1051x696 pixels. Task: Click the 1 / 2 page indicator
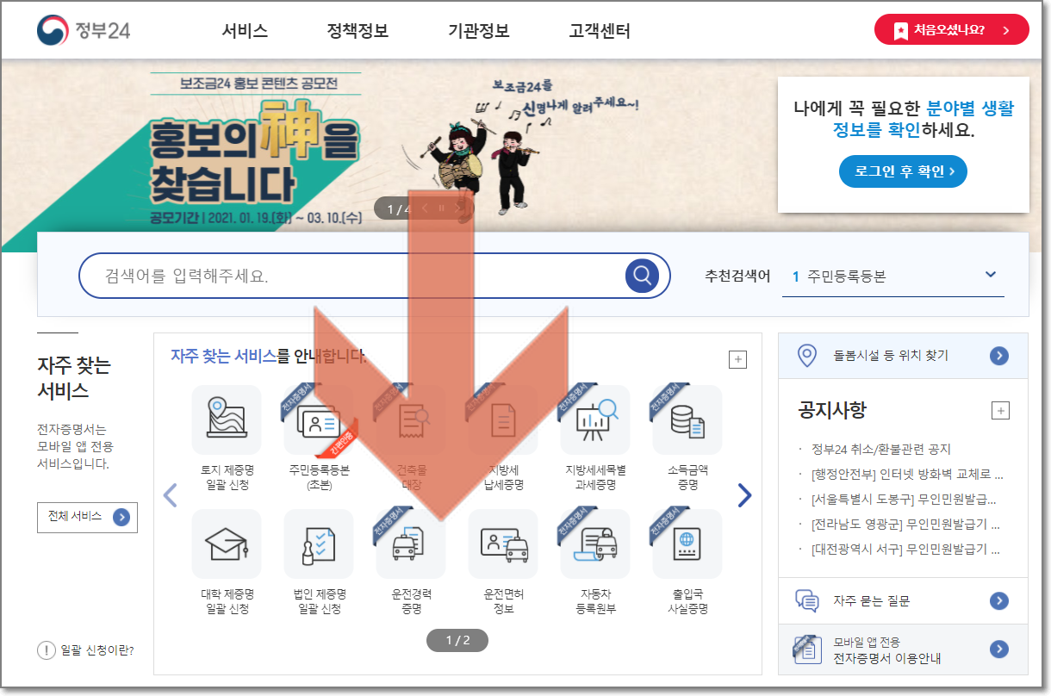click(x=457, y=640)
